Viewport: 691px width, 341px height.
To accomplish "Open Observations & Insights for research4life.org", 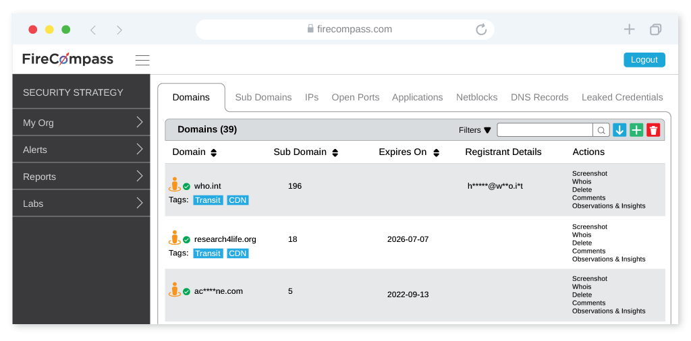I will pyautogui.click(x=609, y=259).
